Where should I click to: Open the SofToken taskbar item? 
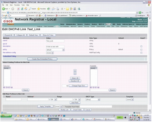[42, 119]
